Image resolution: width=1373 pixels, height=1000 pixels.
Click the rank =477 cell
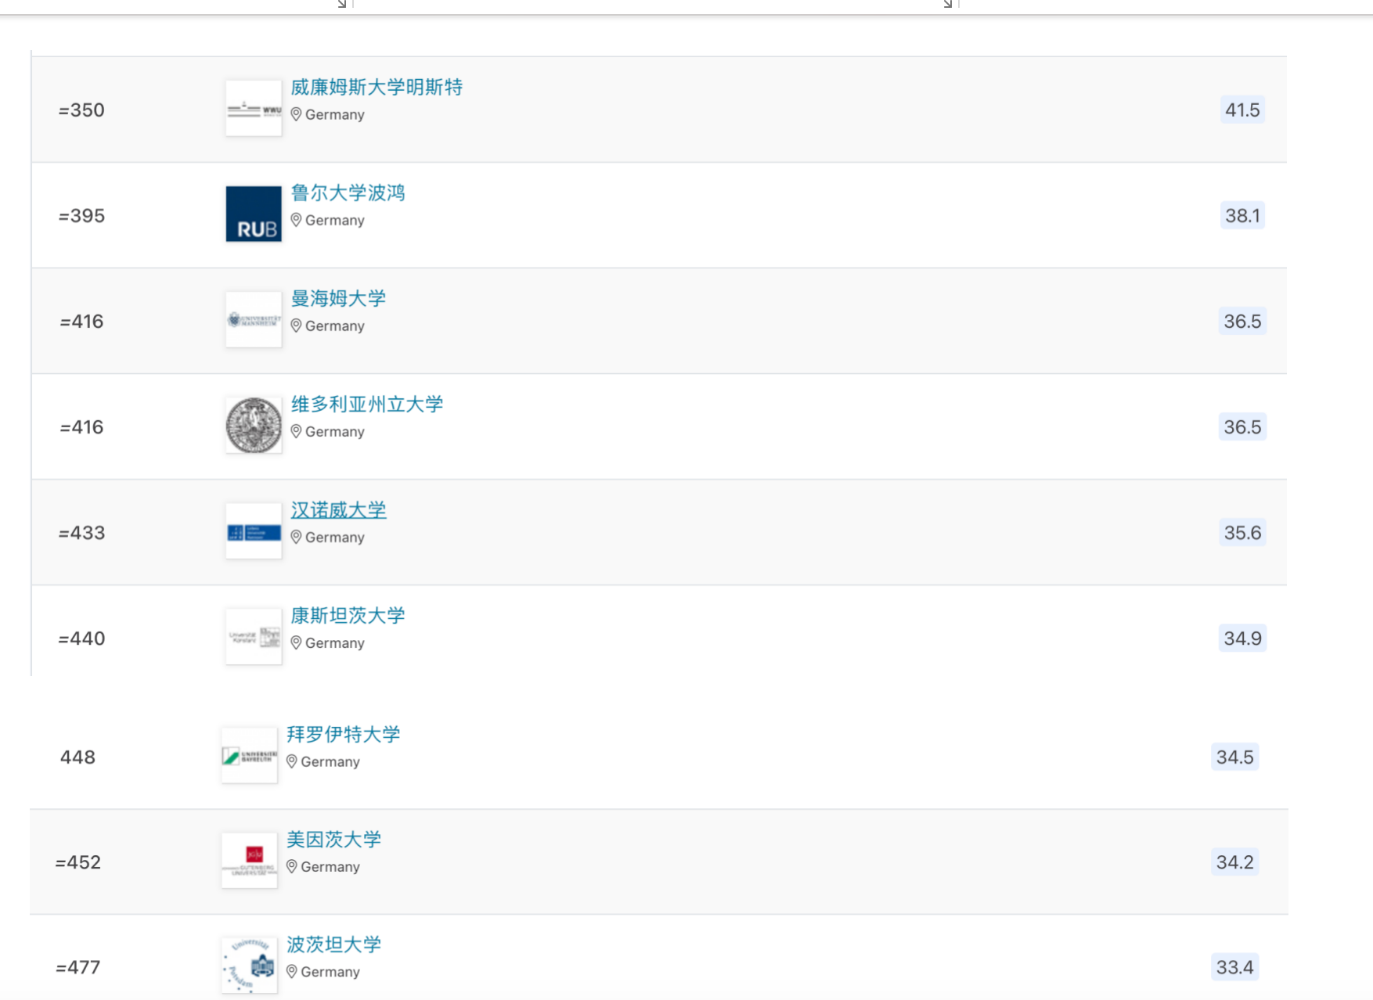pos(77,967)
